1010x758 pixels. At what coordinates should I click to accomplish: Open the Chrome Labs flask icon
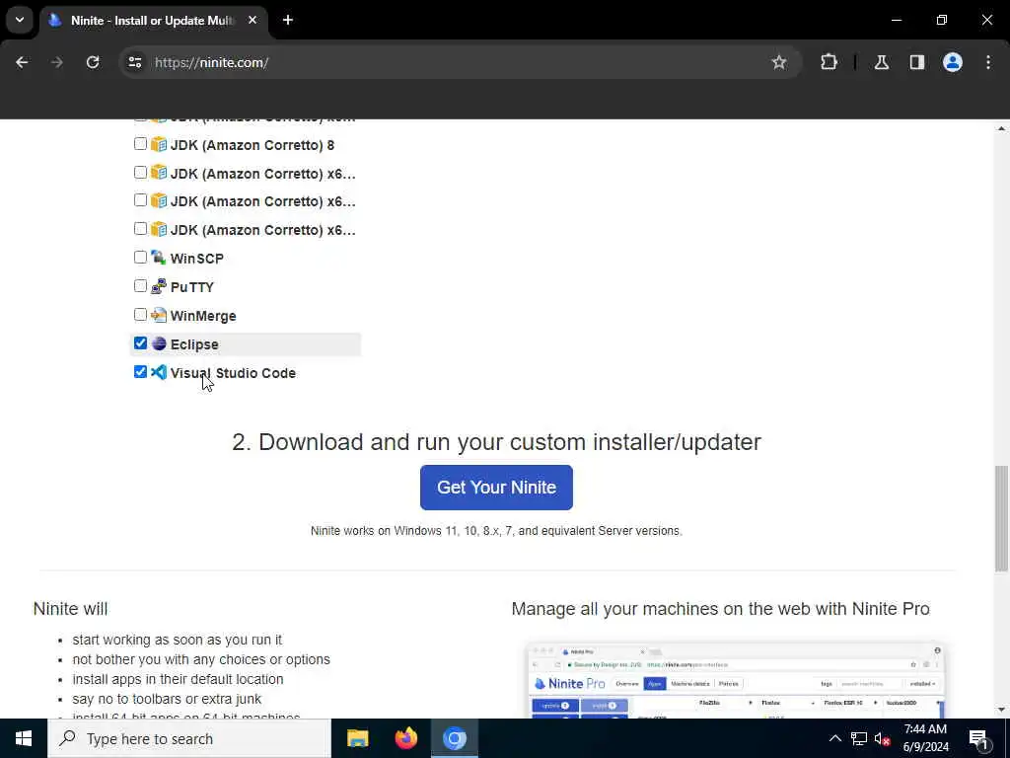tap(881, 62)
